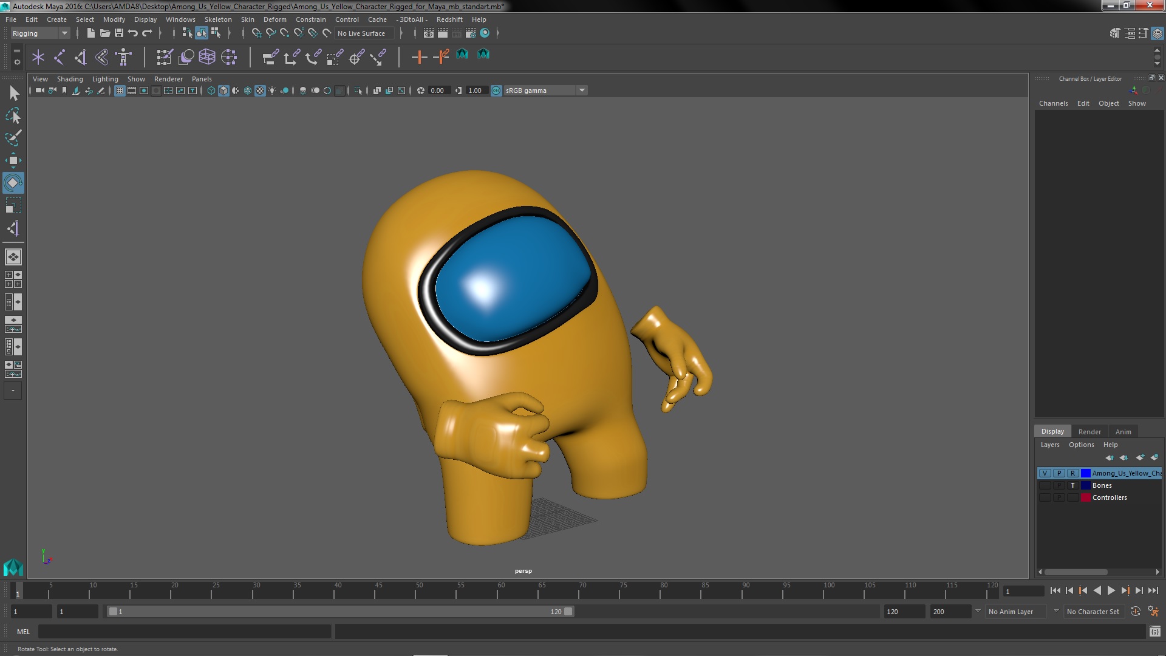Choose the Paint Selection tool
1166x656 pixels.
pyautogui.click(x=13, y=138)
